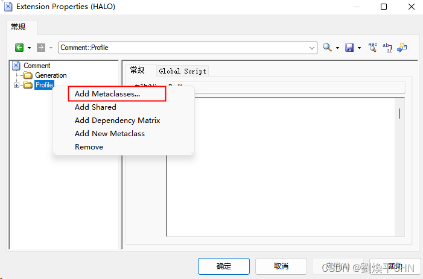This screenshot has height=279, width=423.
Task: Click the 取消 Cancel button
Action: click(281, 266)
